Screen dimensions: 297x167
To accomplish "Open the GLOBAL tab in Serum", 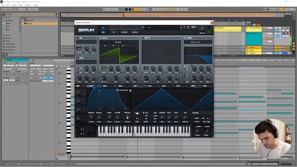I will [x=135, y=30].
